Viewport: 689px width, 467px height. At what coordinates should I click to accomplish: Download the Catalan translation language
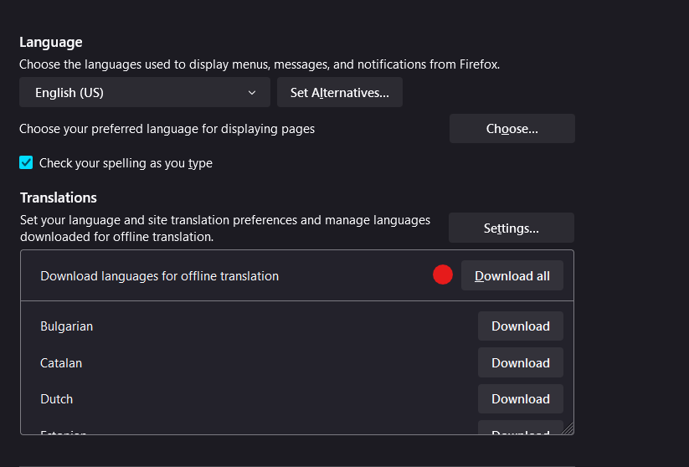coord(520,363)
